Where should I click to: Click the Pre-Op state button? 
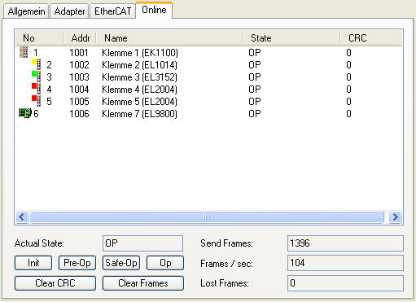(77, 263)
